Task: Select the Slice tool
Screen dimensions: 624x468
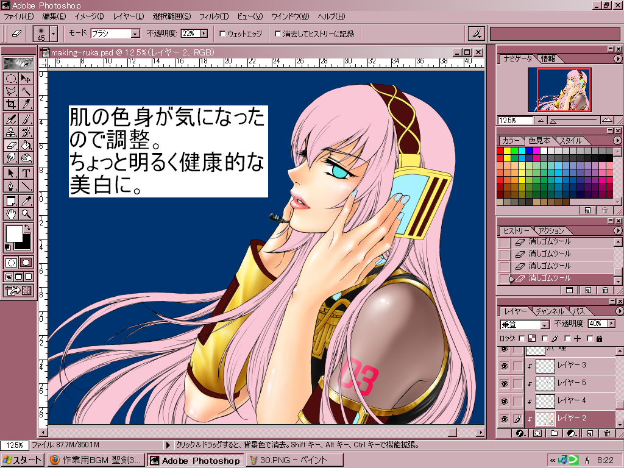Action: pos(26,104)
